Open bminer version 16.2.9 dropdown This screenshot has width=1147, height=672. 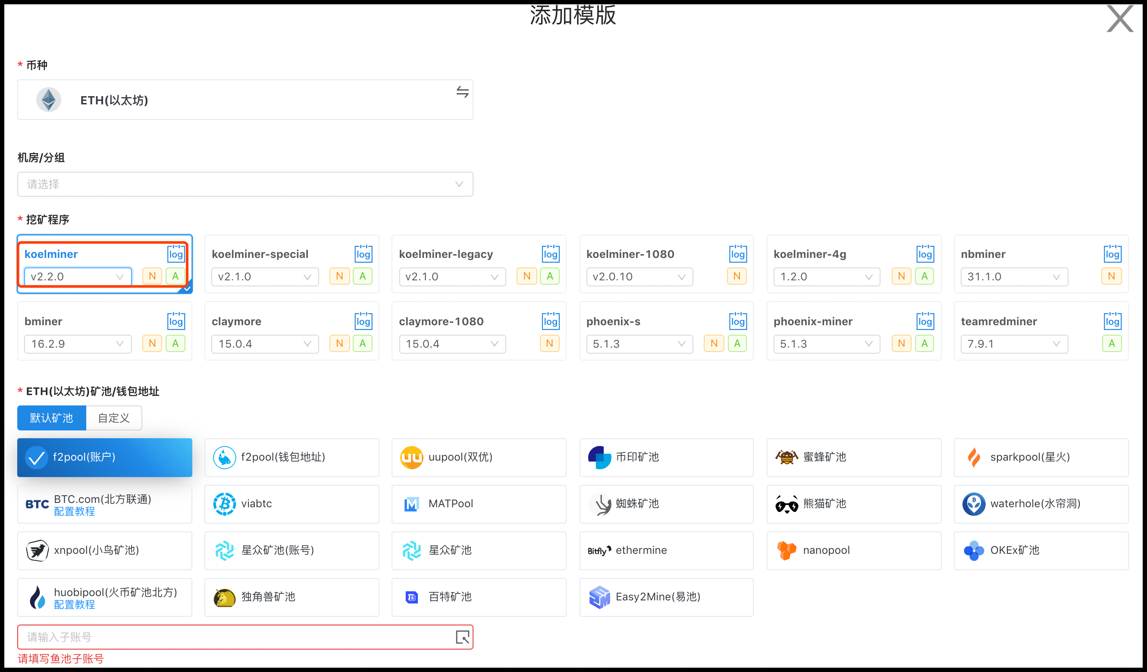pos(78,344)
